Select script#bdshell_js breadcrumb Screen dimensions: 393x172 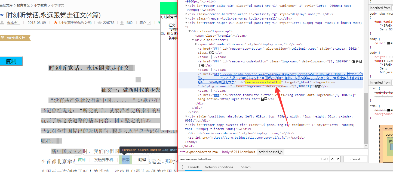[271, 152]
